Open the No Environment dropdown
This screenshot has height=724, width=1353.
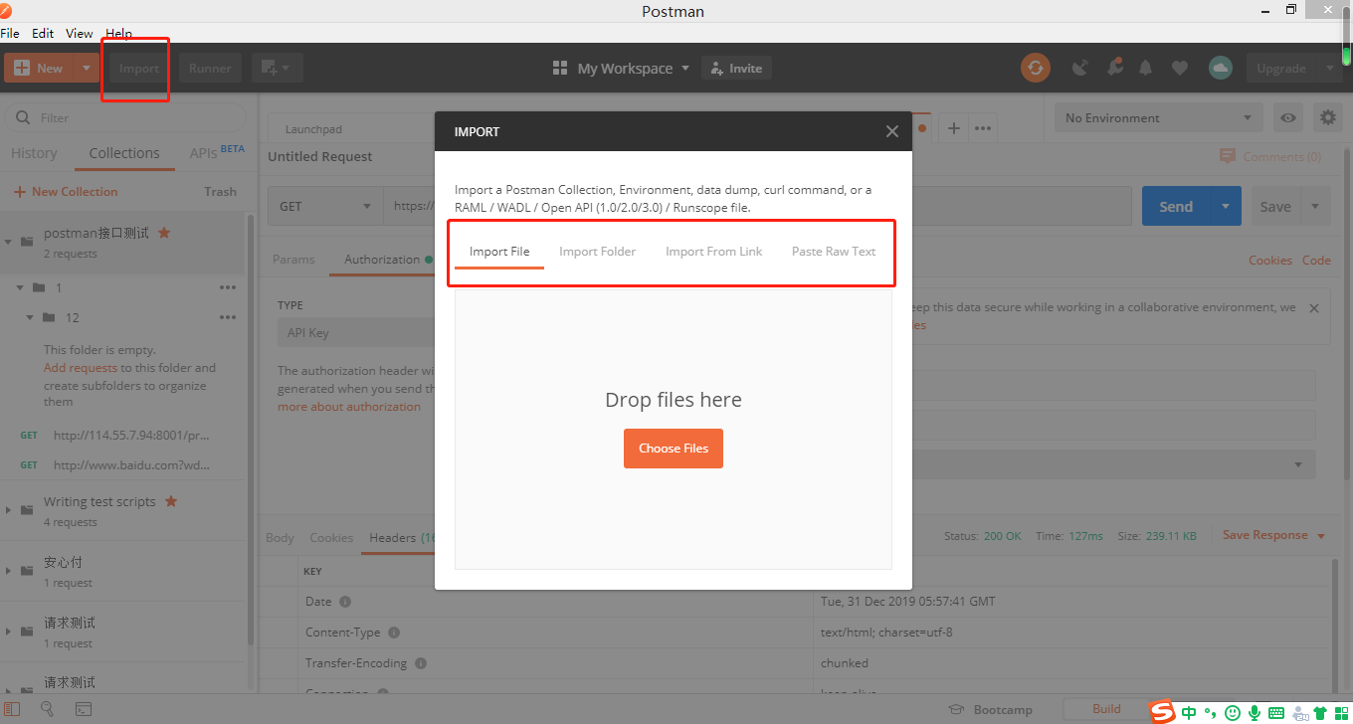point(1158,117)
